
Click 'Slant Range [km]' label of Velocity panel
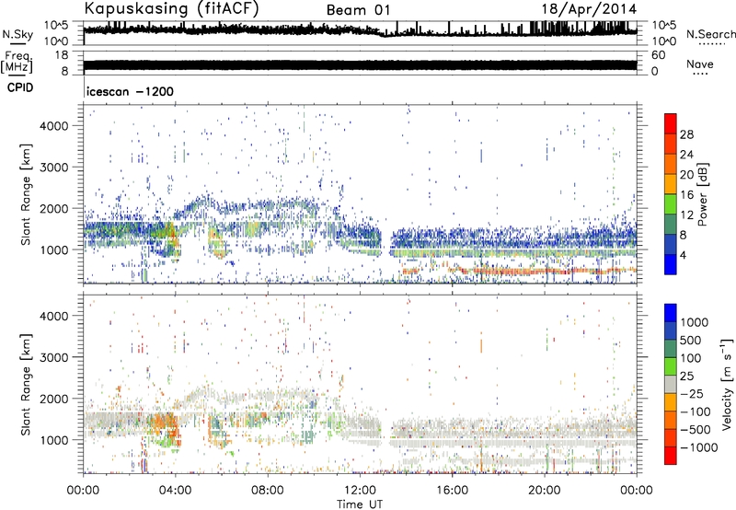tap(27, 384)
